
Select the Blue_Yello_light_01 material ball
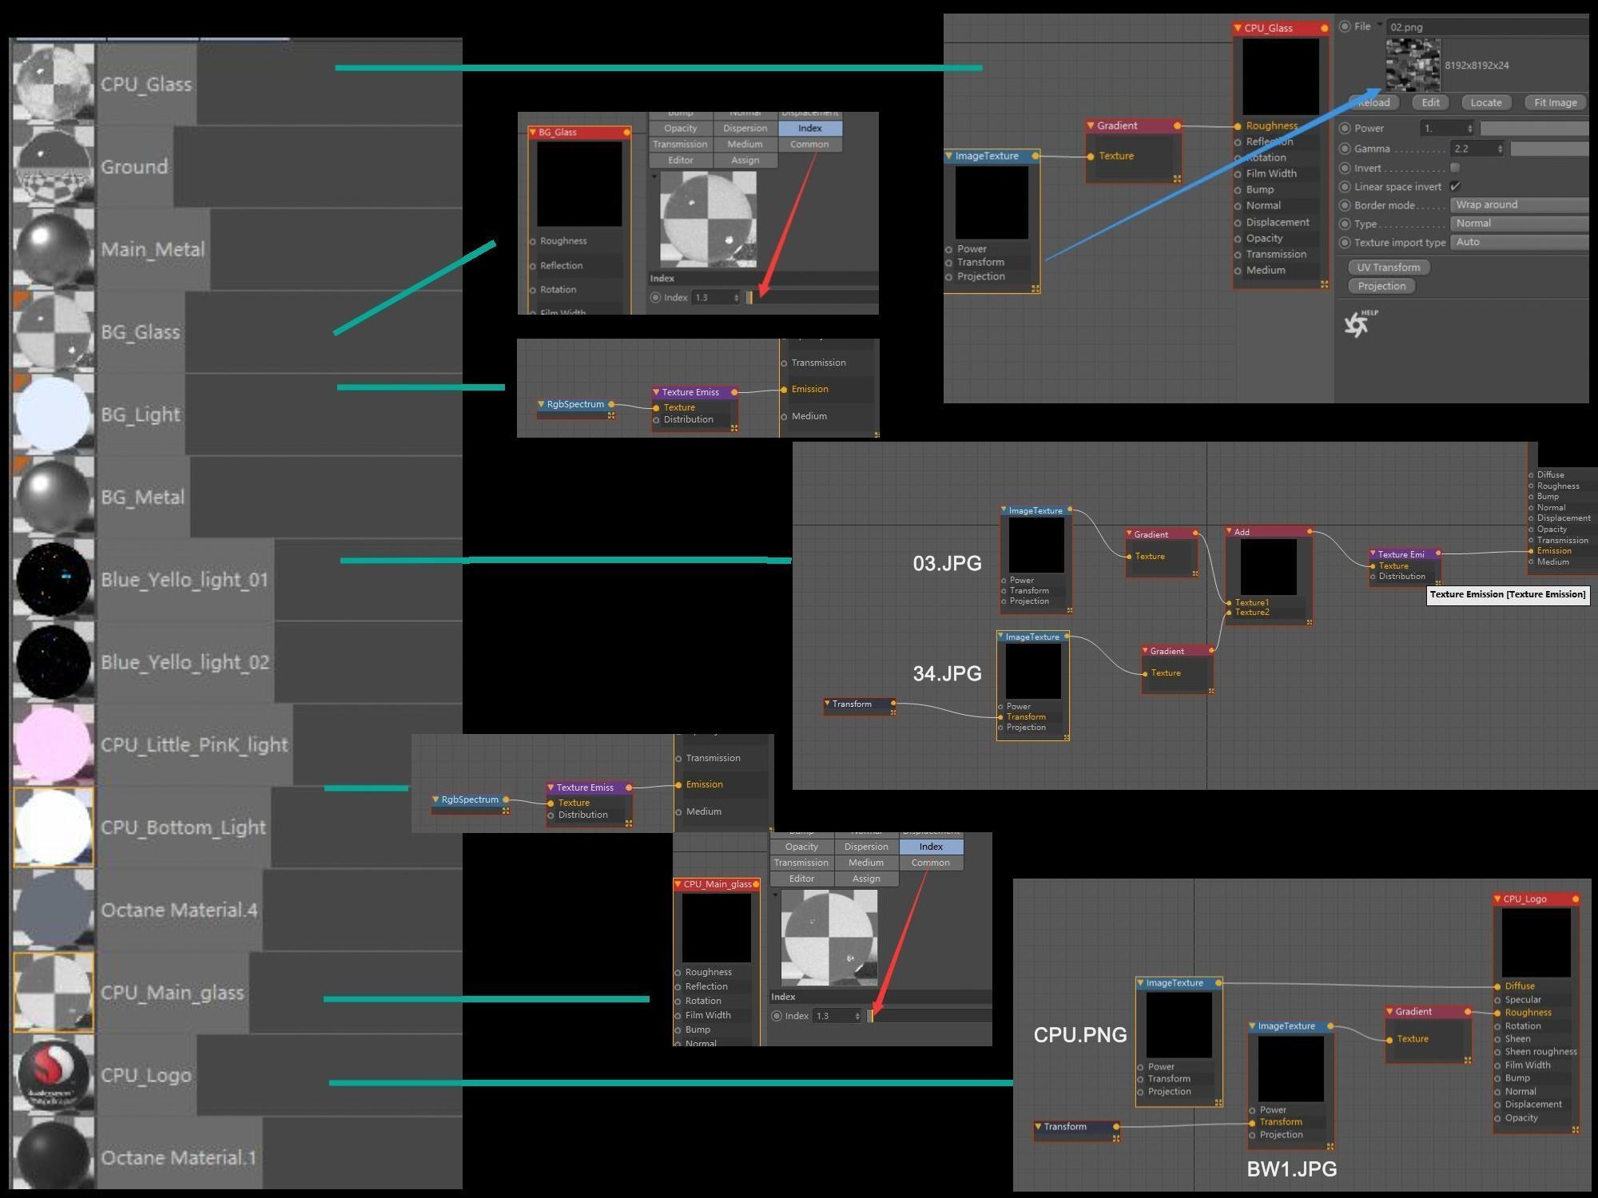coord(53,579)
